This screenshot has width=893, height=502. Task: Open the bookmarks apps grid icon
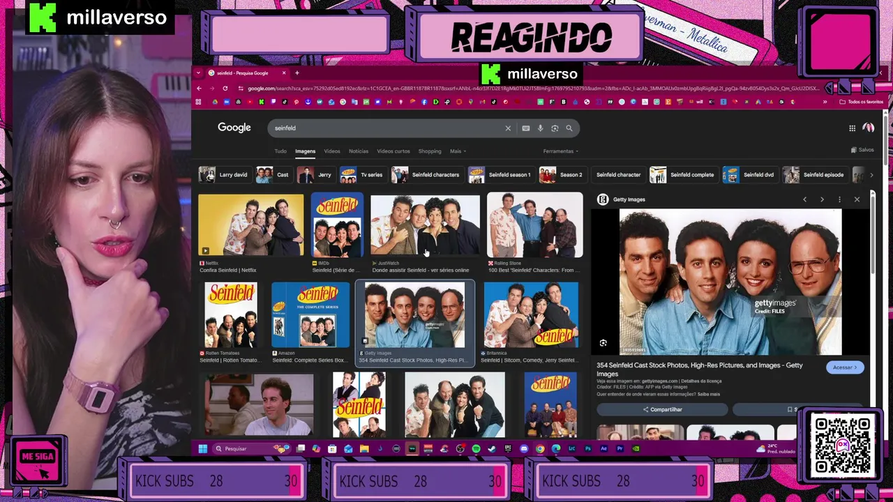pyautogui.click(x=199, y=102)
